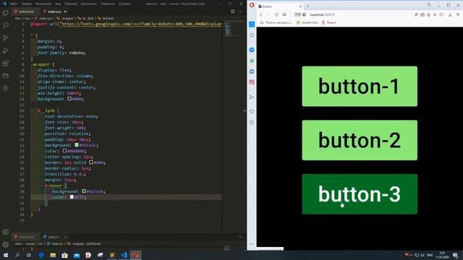Click button-1 on the web page
Viewport: 463px width, 260px height.
pos(360,86)
